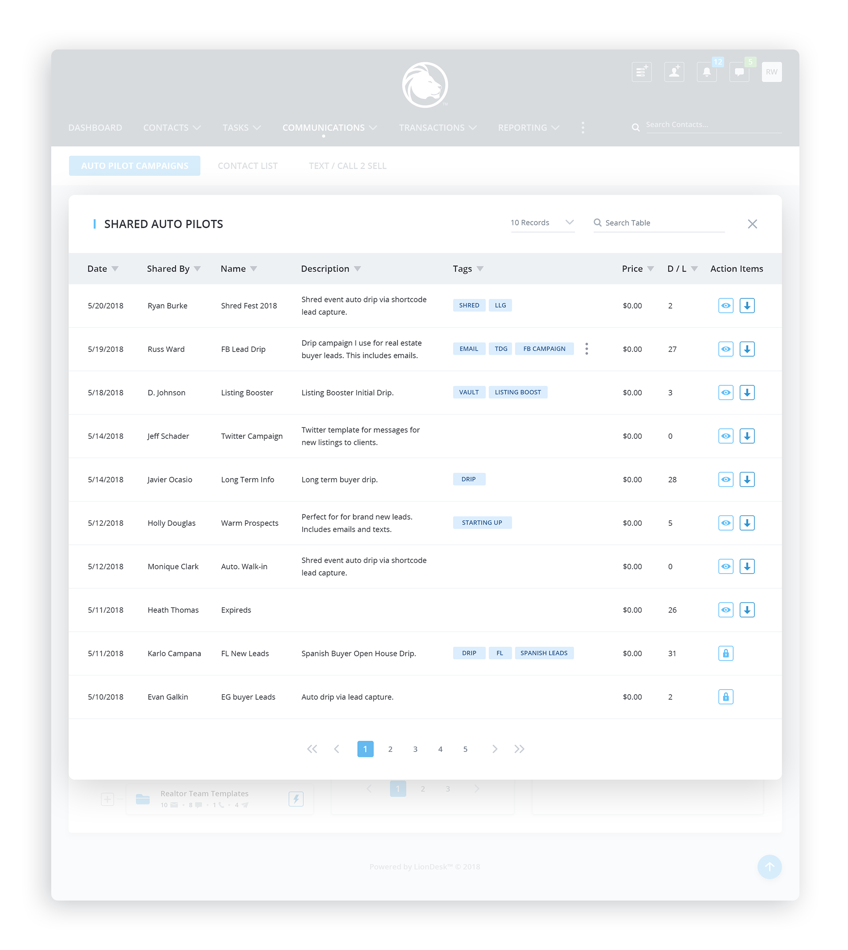The height and width of the screenshot is (950, 848).
Task: Go to page 3 of Shared Auto Pilots
Action: point(415,749)
